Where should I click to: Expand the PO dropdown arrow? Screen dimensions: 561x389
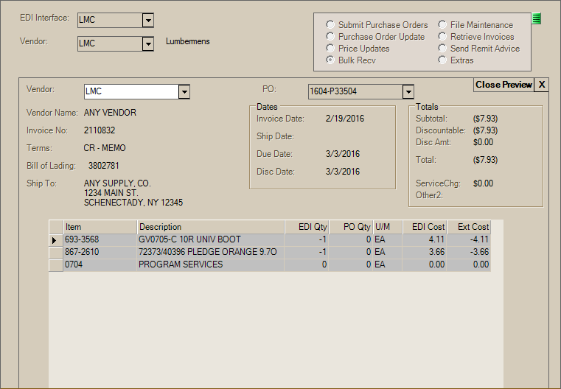click(408, 92)
